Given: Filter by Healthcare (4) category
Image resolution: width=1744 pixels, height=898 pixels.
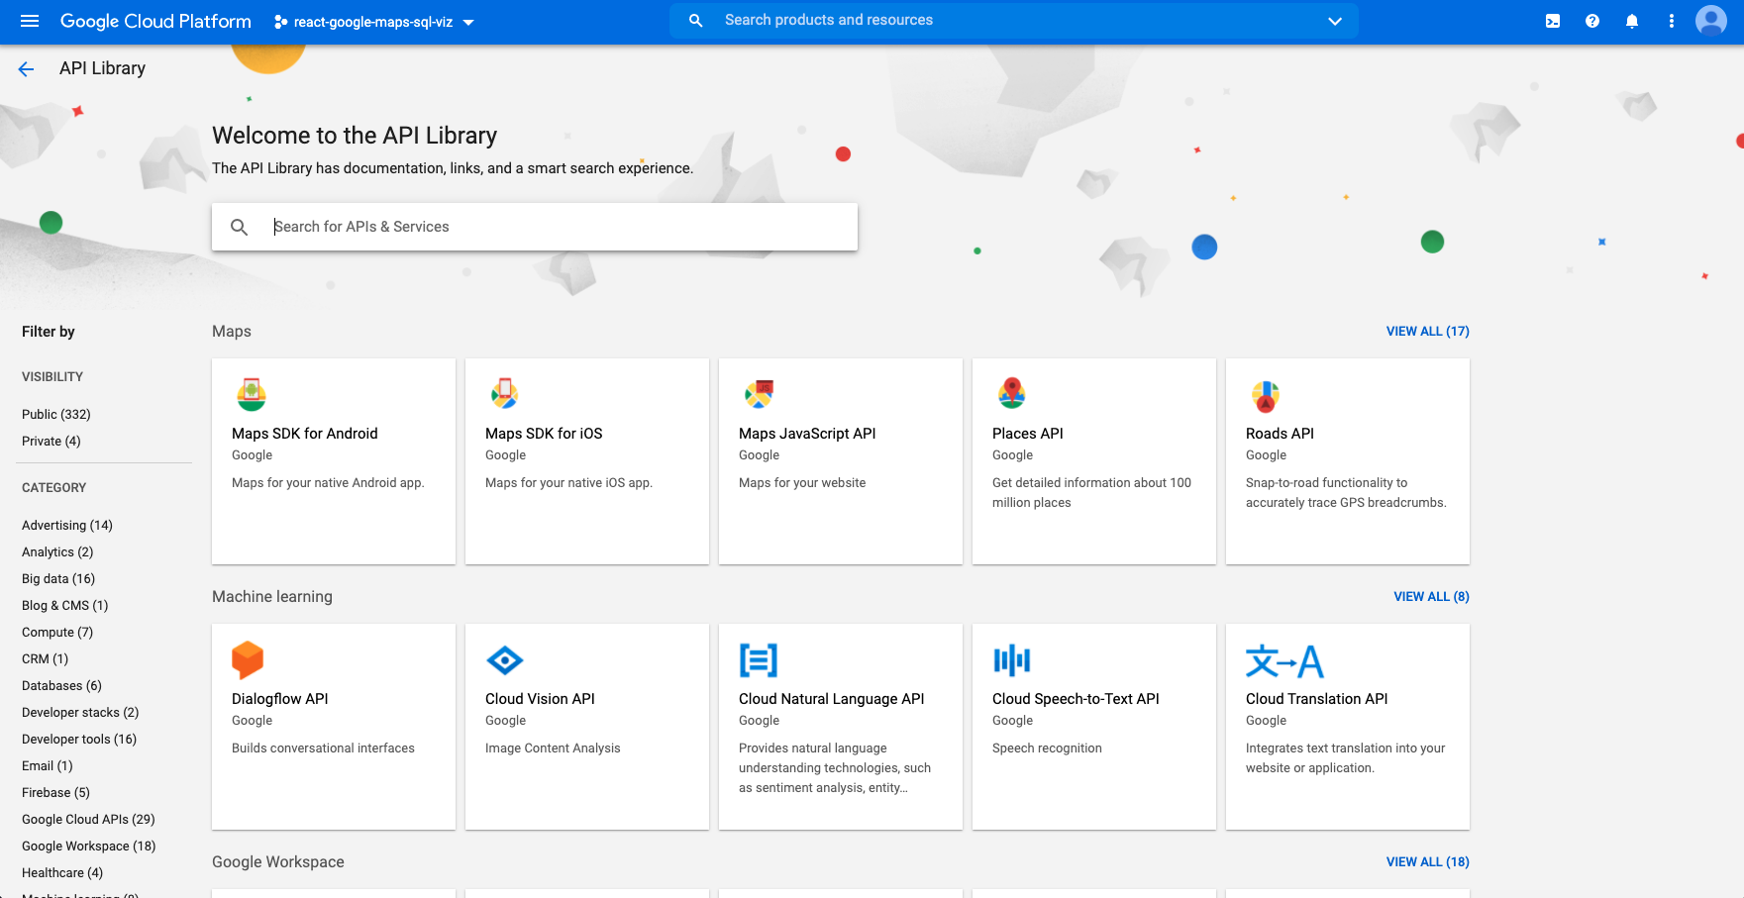Looking at the screenshot, I should pyautogui.click(x=62, y=873).
